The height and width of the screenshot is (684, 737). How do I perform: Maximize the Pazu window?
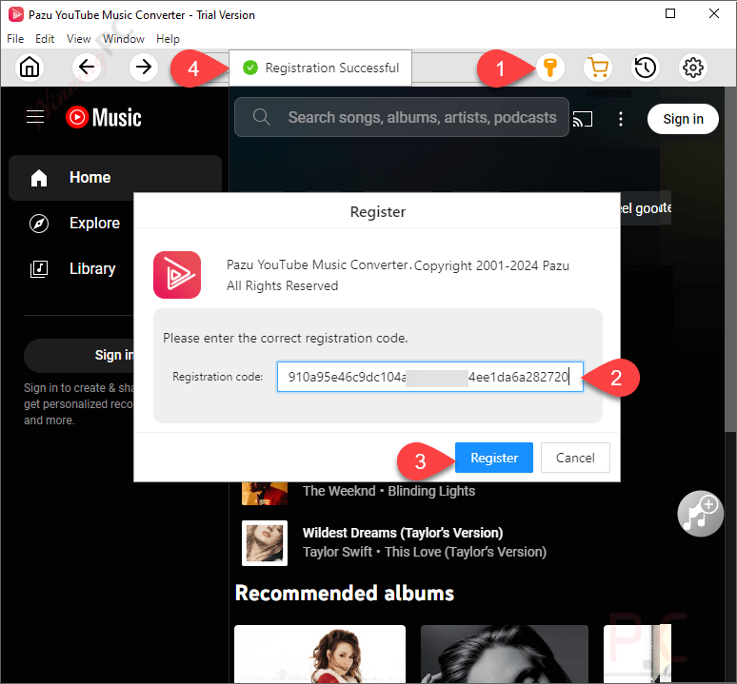[x=670, y=13]
